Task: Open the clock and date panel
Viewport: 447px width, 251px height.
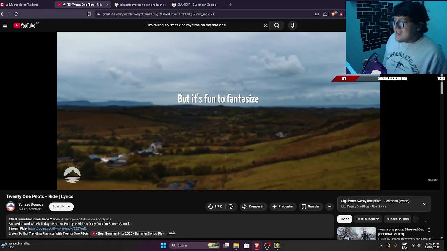Action: (x=432, y=245)
